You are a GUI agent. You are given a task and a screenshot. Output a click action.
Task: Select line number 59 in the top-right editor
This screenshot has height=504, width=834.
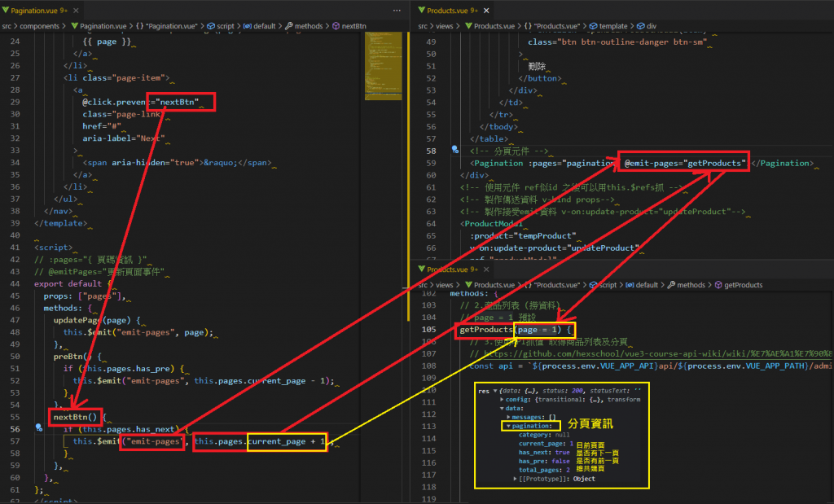pyautogui.click(x=431, y=163)
